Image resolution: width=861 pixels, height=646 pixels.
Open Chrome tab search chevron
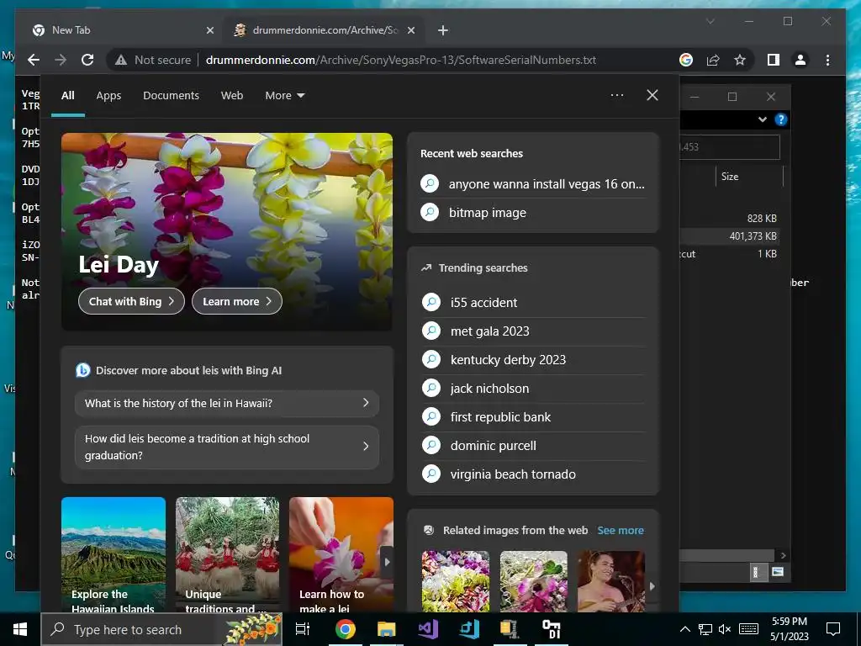point(710,21)
